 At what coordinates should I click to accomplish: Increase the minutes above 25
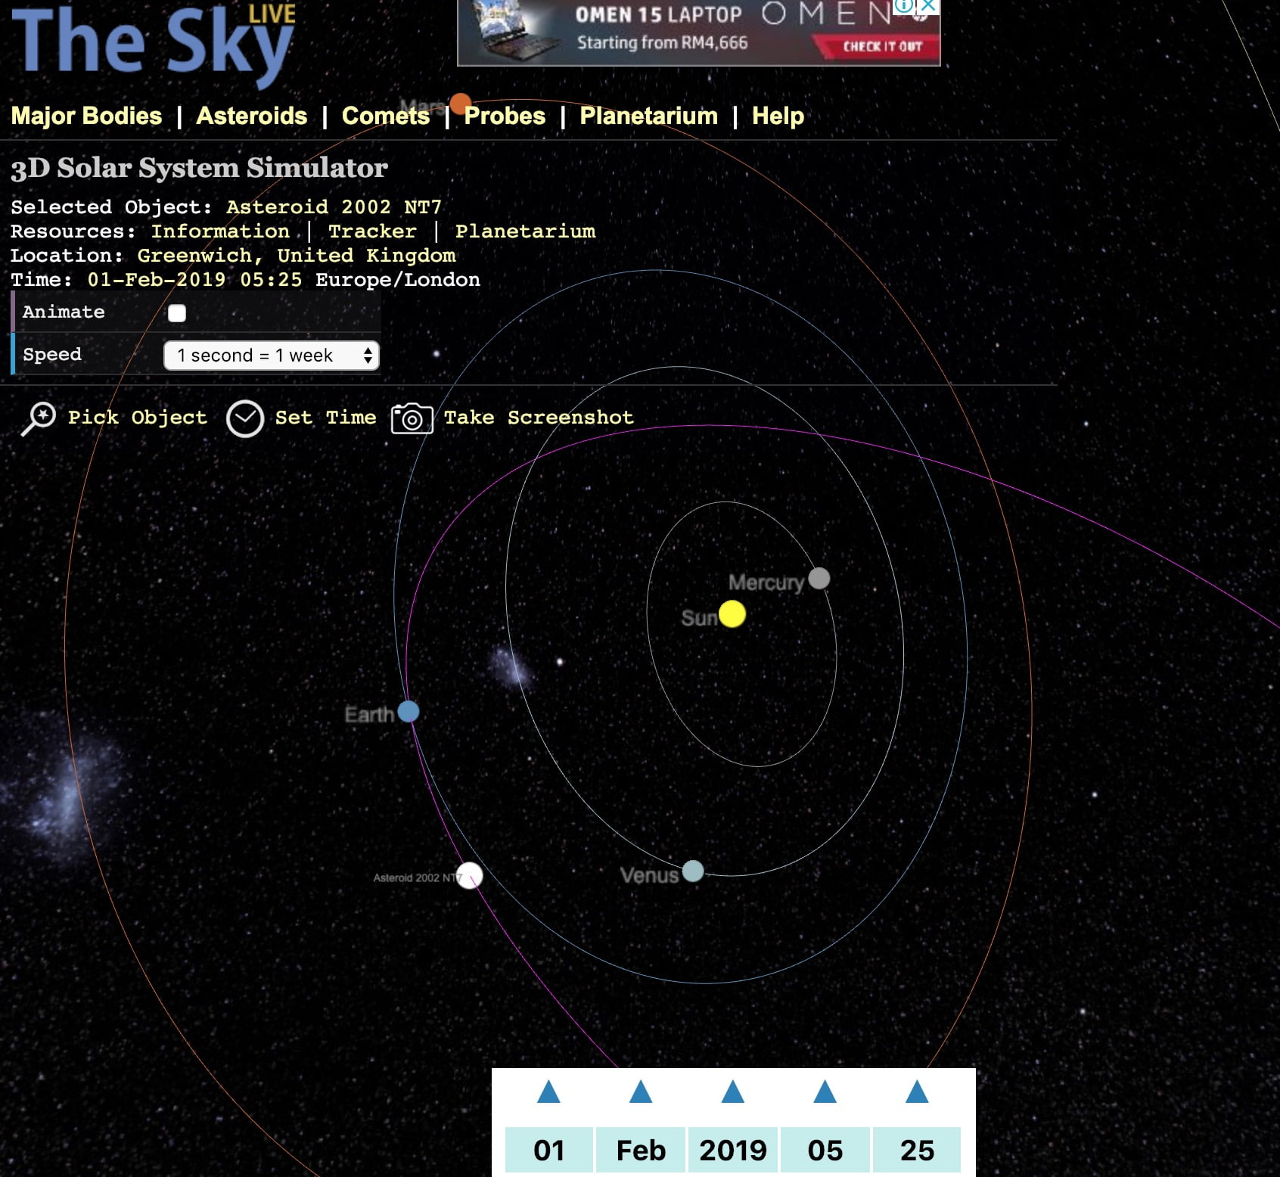(917, 1092)
